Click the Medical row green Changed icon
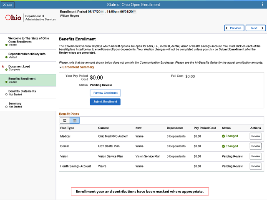267x200 pixels. click(223, 136)
